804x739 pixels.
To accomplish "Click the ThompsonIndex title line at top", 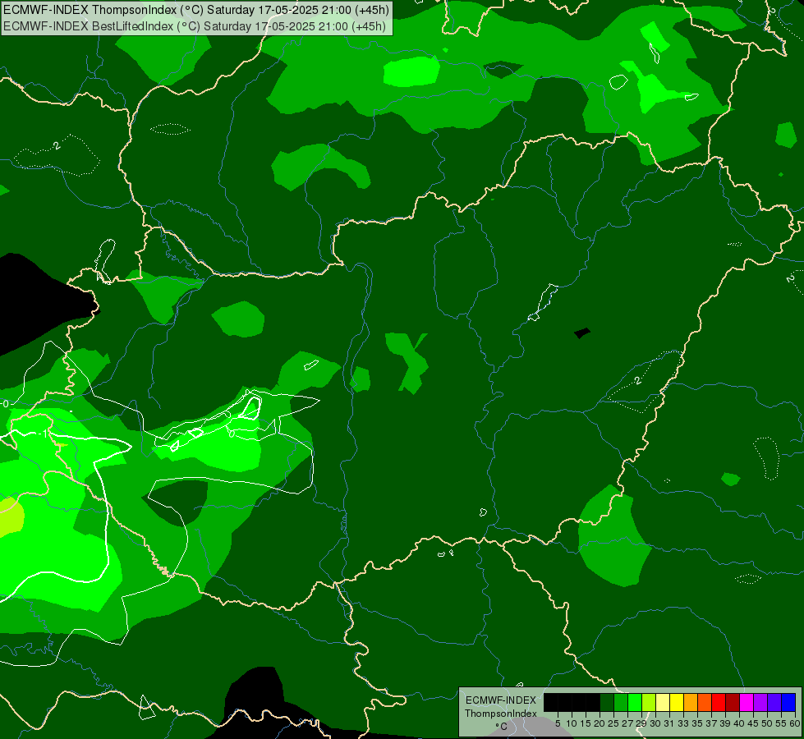I will click(196, 10).
